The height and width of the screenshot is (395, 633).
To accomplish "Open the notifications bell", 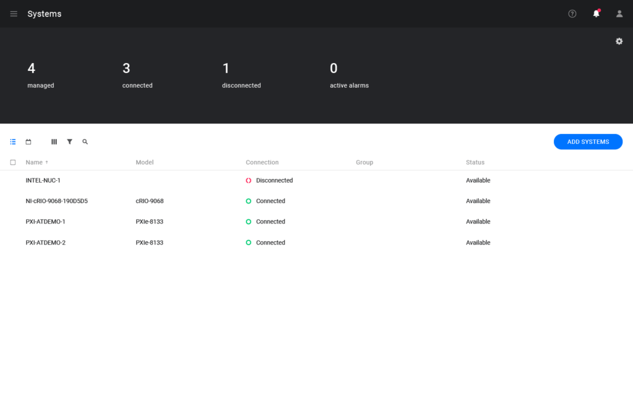I will coord(597,14).
